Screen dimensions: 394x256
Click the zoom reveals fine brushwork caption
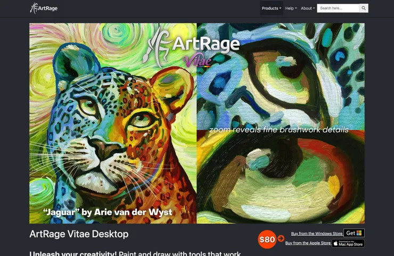(x=279, y=130)
